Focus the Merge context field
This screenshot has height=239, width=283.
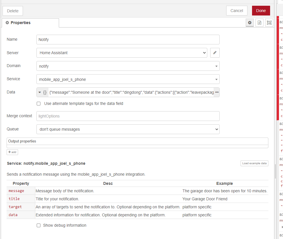[128, 116]
